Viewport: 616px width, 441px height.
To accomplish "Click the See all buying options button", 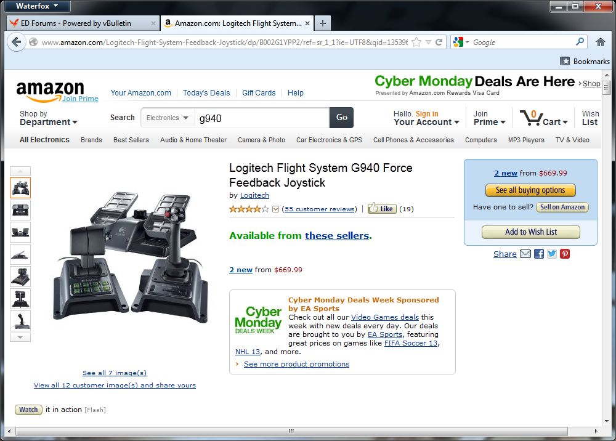I will coord(530,190).
